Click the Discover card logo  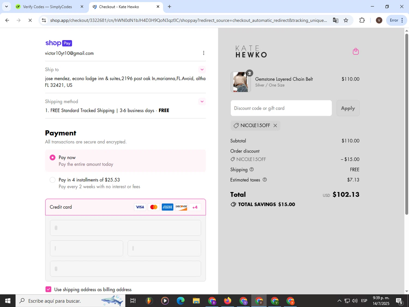pos(181,207)
